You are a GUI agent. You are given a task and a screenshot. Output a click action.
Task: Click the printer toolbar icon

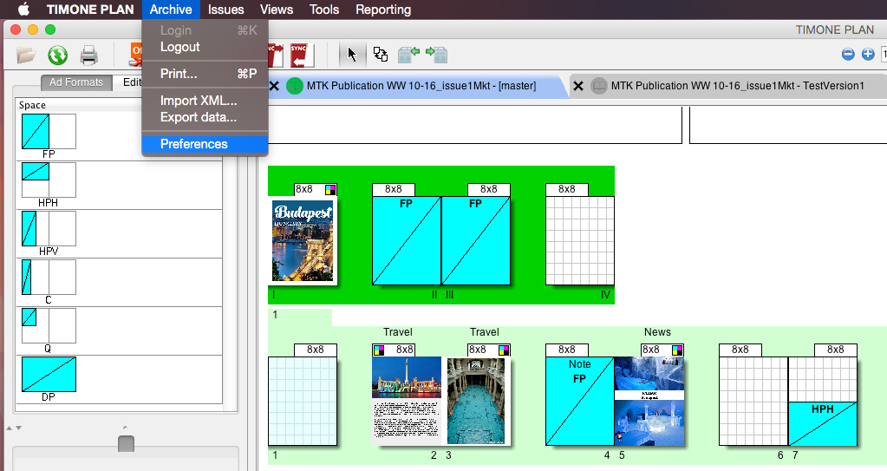tap(88, 56)
